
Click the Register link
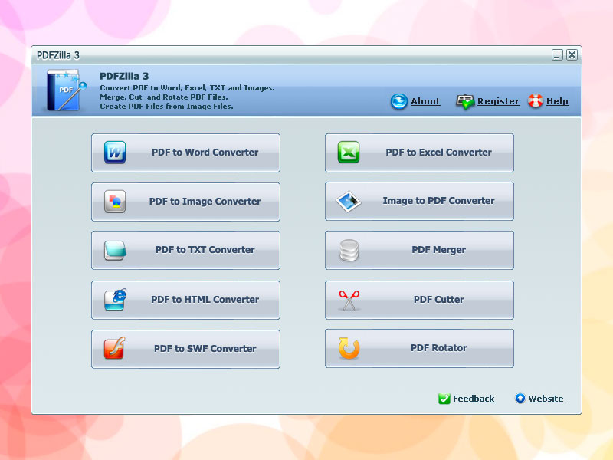499,101
